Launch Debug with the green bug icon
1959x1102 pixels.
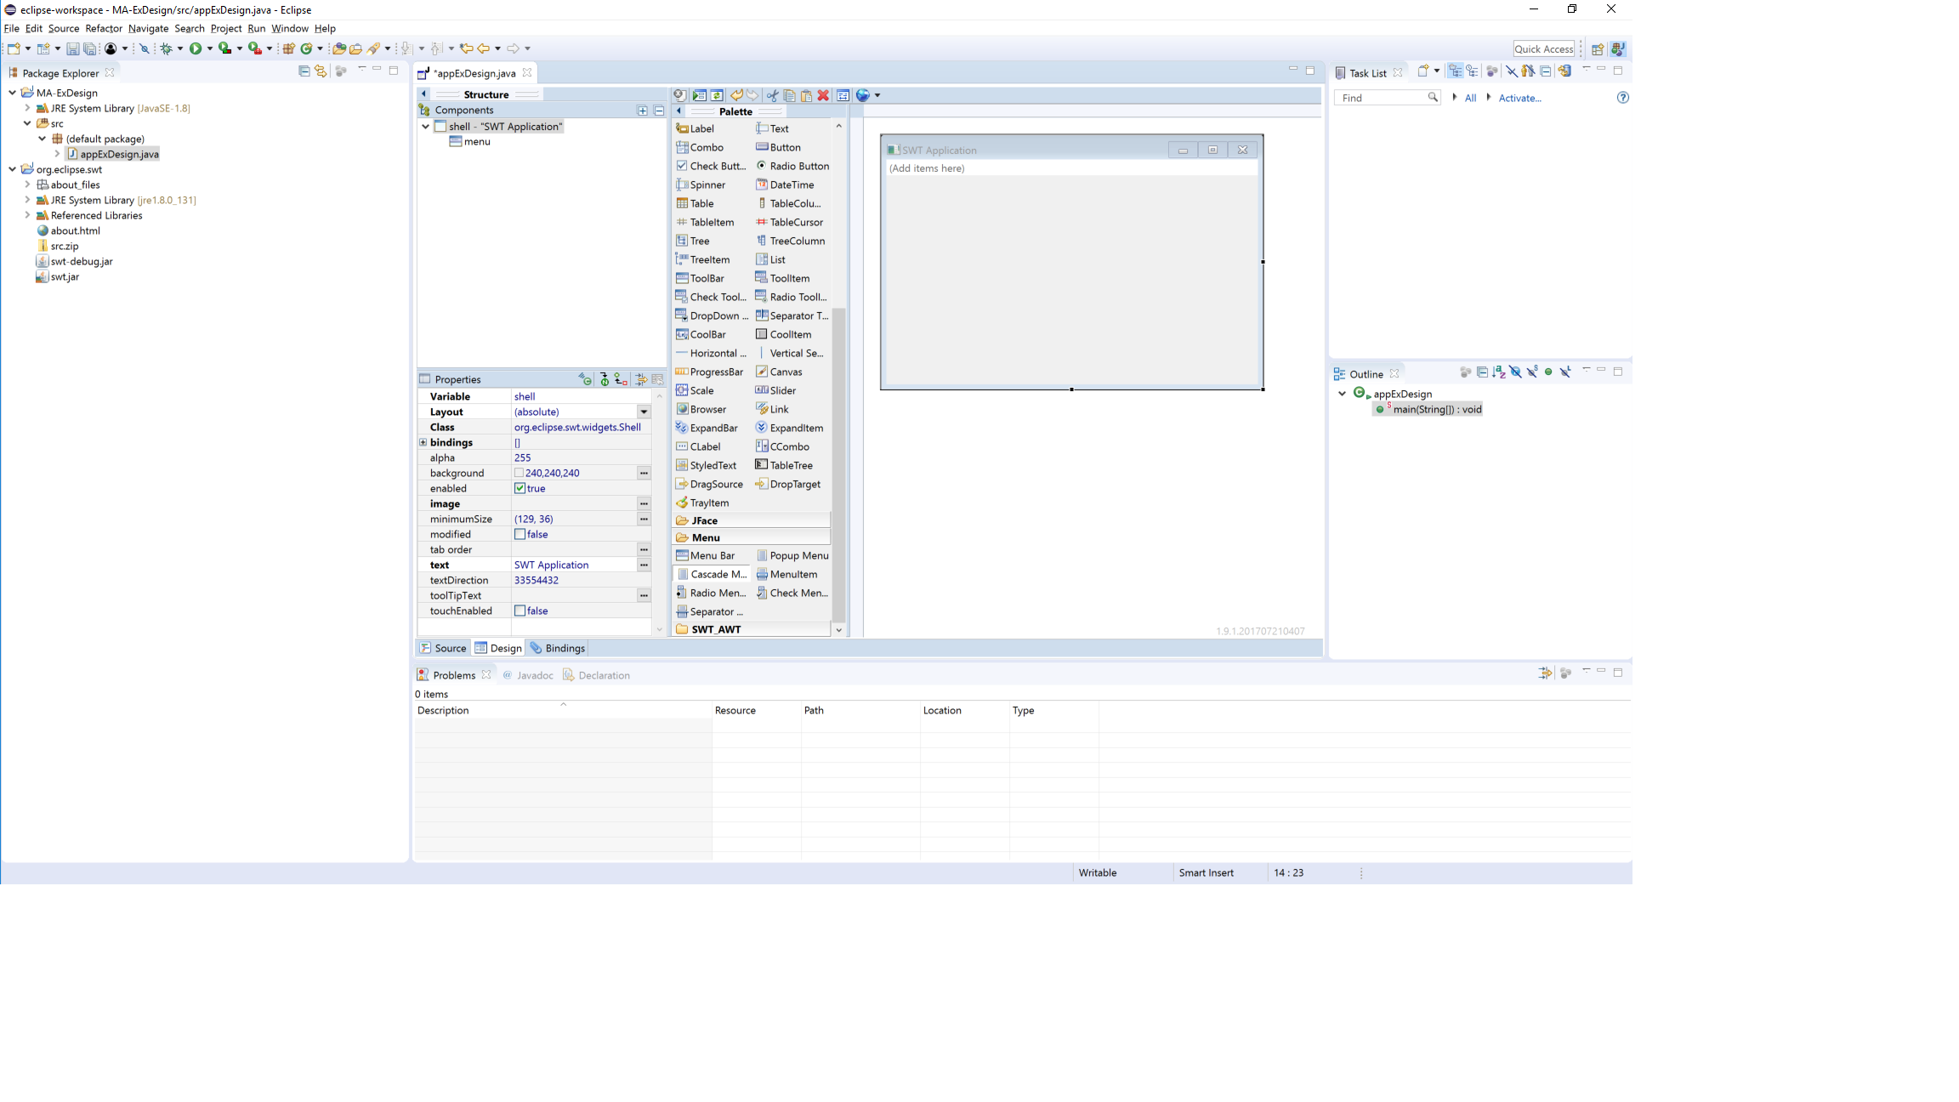(167, 48)
